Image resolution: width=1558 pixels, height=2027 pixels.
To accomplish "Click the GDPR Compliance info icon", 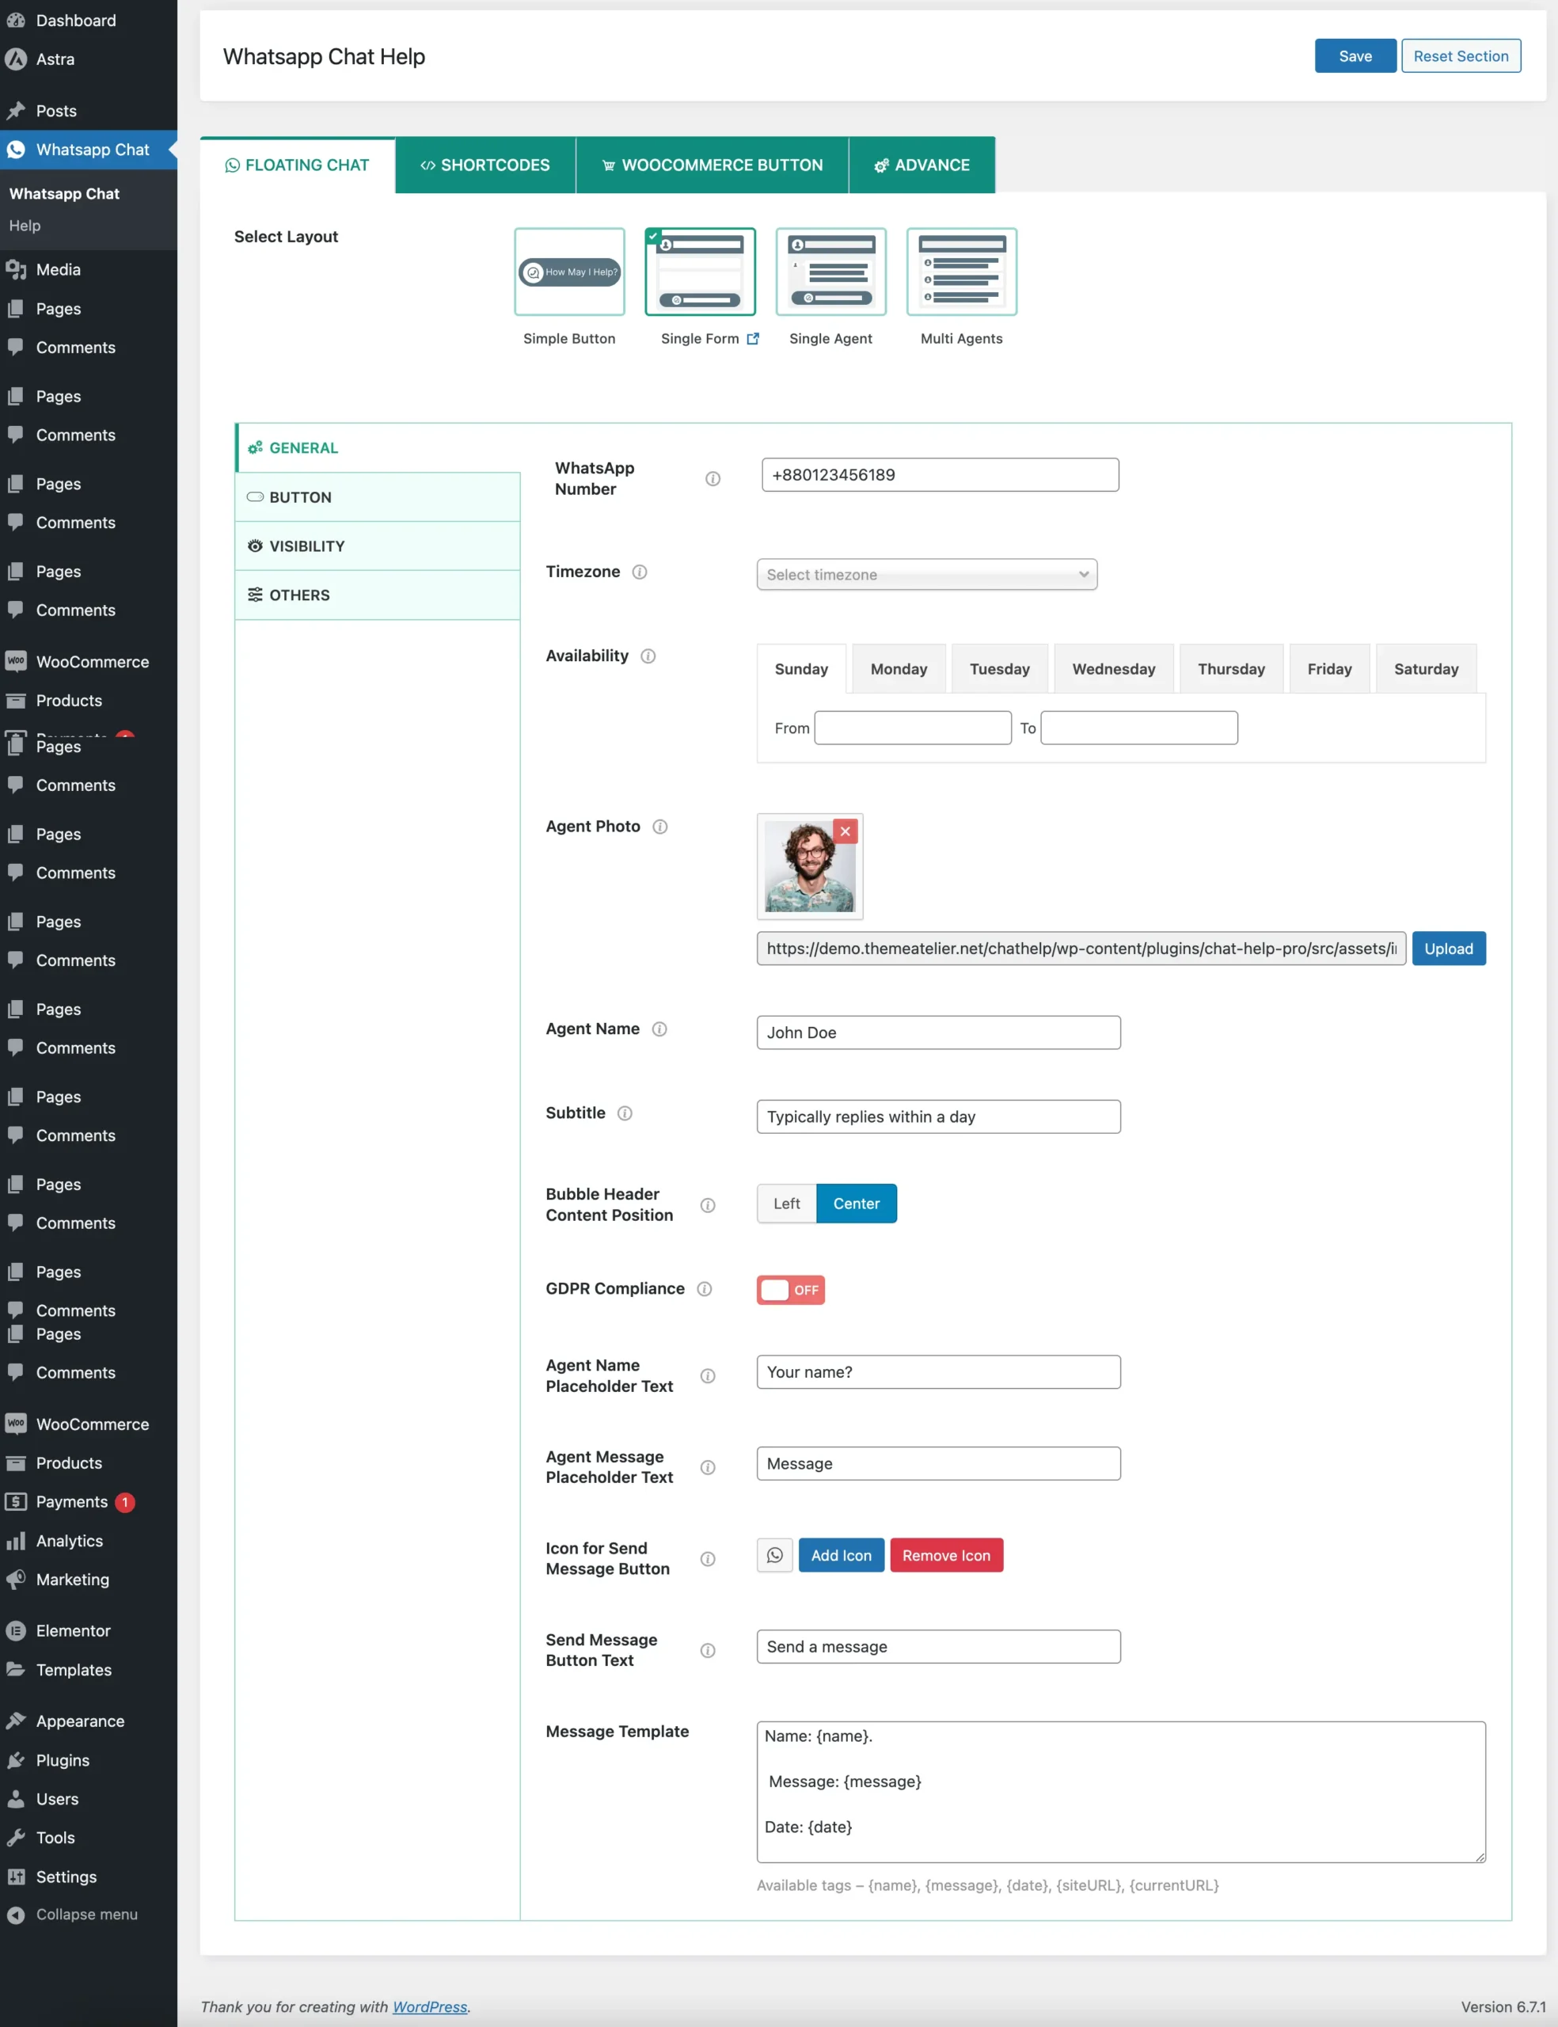I will point(705,1289).
